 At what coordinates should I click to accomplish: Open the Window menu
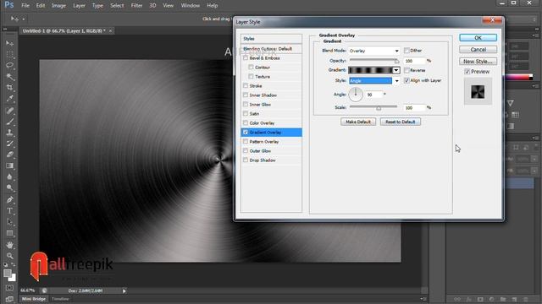(190, 6)
